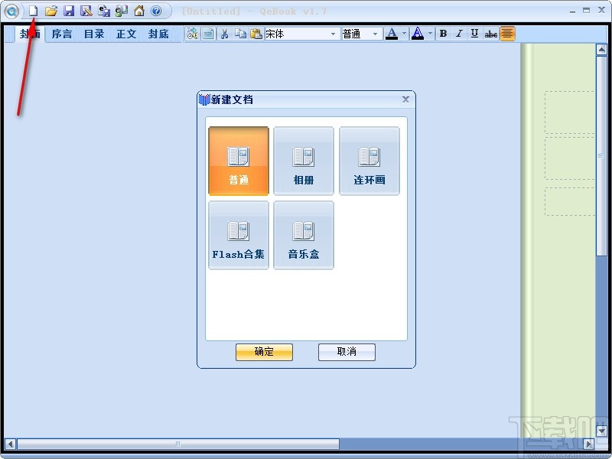
Task: Toggle bold formatting
Action: [x=442, y=34]
